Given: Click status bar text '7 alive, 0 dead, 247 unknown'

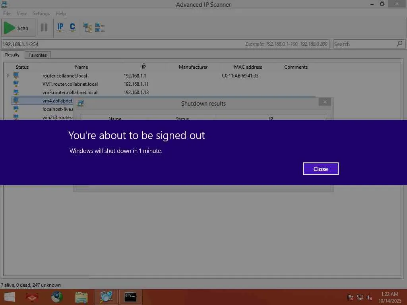Looking at the screenshot, I should [x=31, y=285].
